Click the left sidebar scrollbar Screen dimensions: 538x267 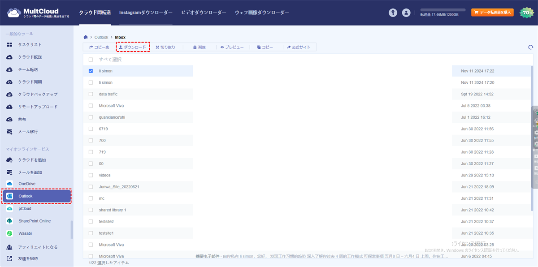72,230
